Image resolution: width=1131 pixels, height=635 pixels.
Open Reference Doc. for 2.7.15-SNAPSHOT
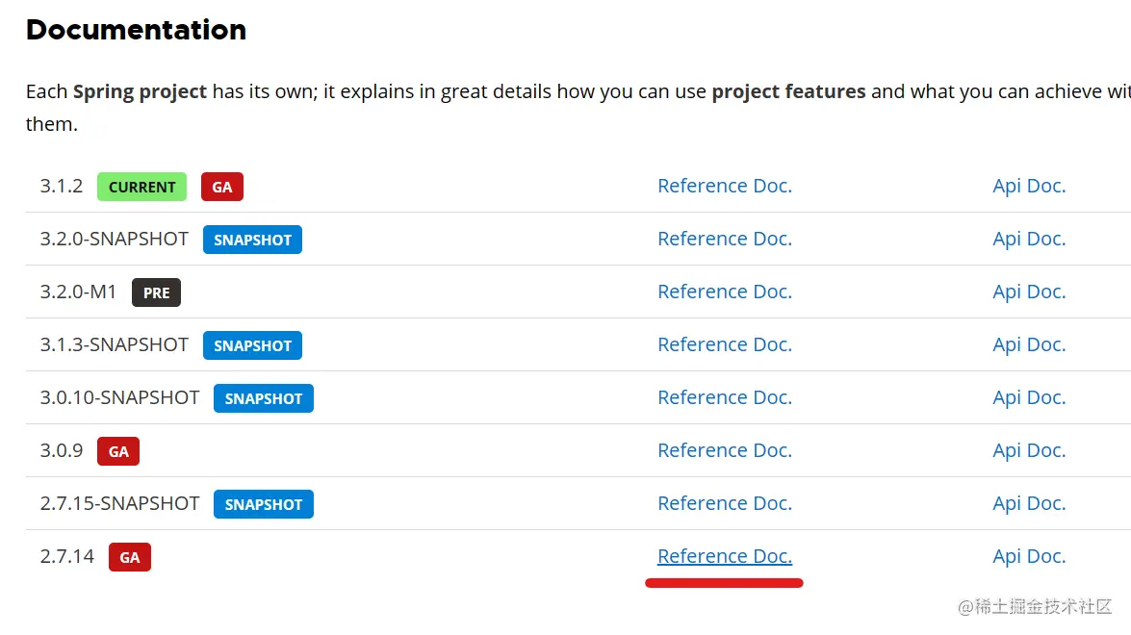pos(724,503)
